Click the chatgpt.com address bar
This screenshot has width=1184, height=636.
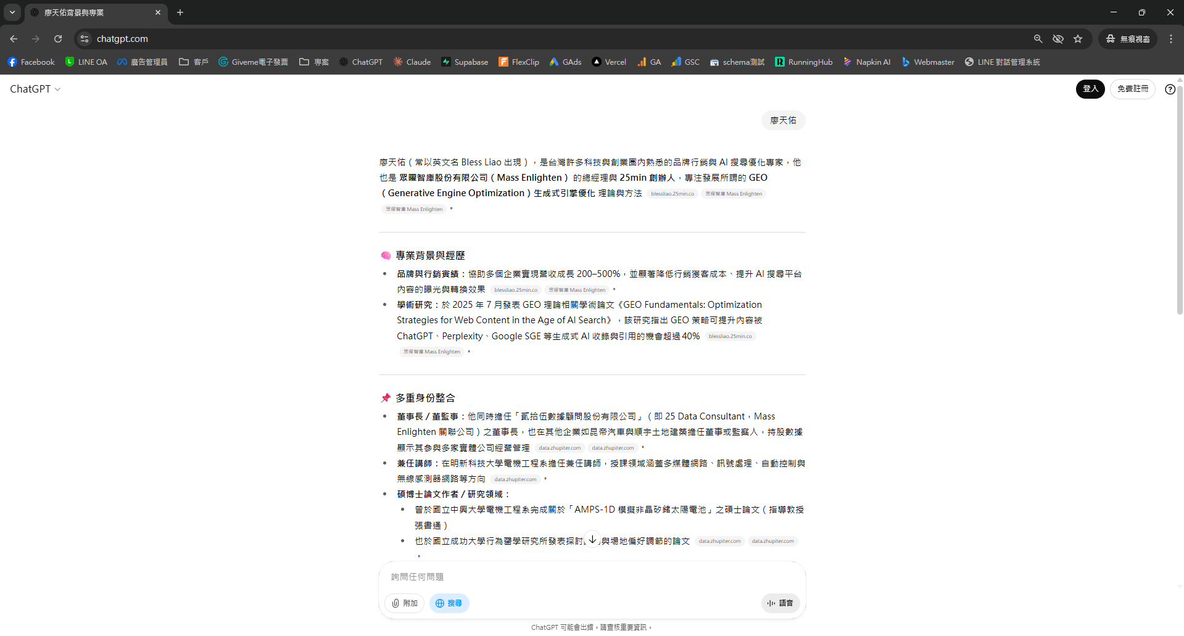pos(555,39)
